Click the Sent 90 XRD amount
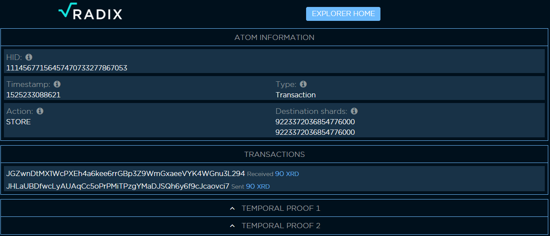Image resolution: width=550 pixels, height=236 pixels. click(258, 186)
